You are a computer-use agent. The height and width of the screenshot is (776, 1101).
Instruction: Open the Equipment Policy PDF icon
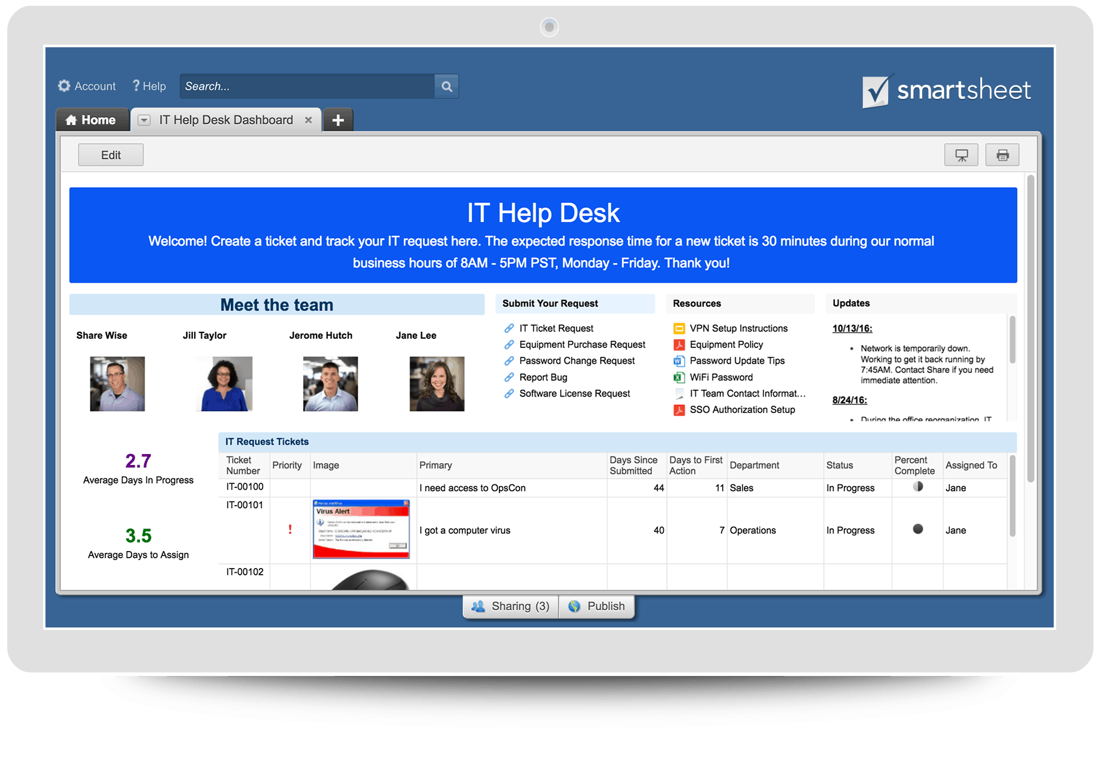click(680, 344)
